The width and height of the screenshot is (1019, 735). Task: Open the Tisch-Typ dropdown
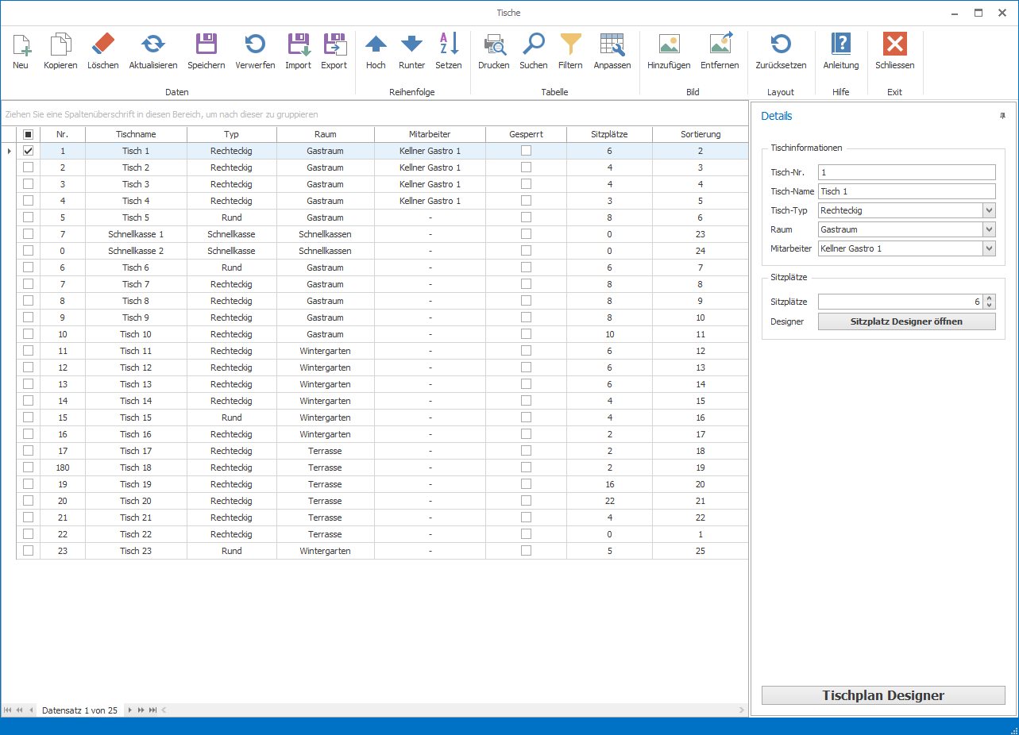(x=989, y=210)
